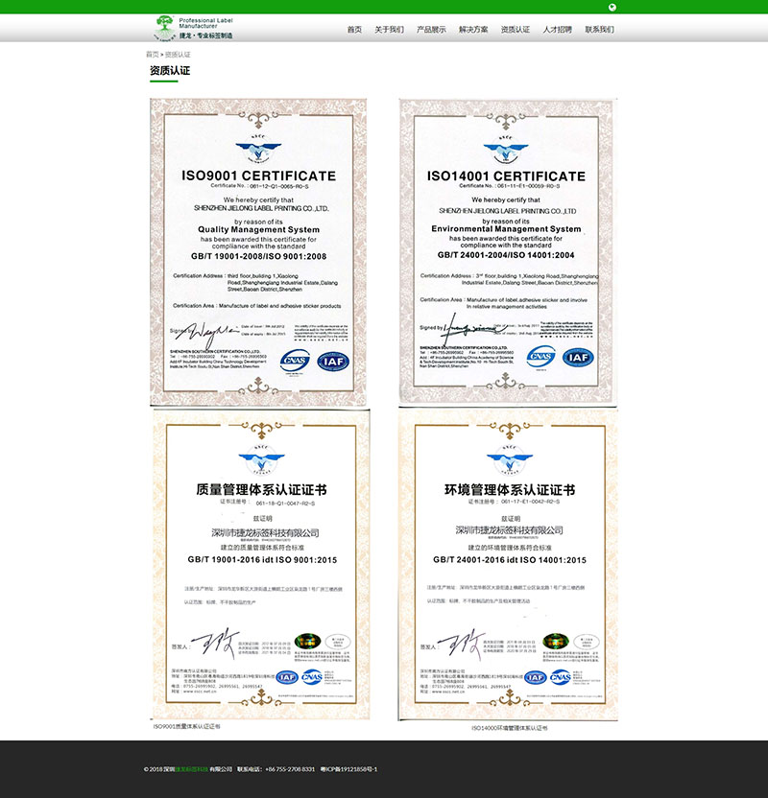This screenshot has width=768, height=798.
Task: Click the 粤ICP备19121858号-1 footer link
Action: point(348,769)
